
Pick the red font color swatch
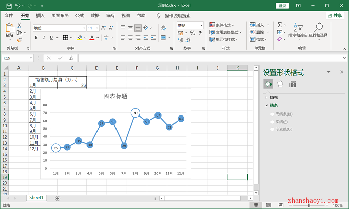click(92, 38)
